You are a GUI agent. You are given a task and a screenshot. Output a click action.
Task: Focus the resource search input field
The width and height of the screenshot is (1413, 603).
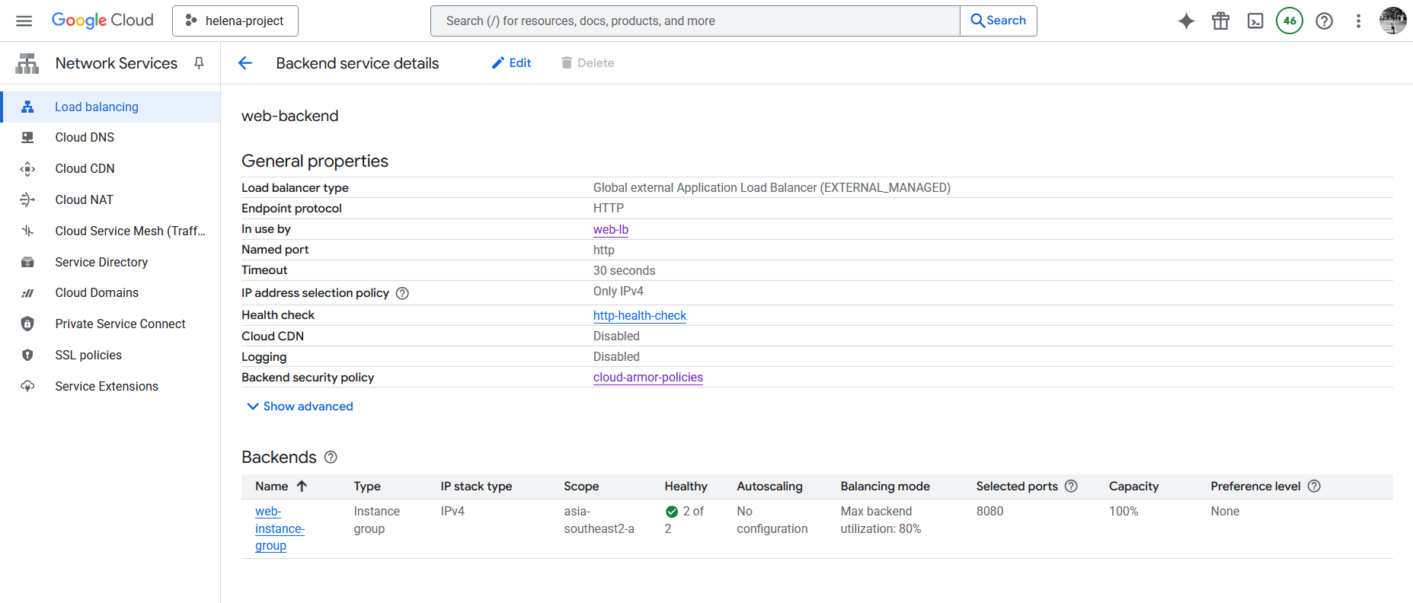695,21
